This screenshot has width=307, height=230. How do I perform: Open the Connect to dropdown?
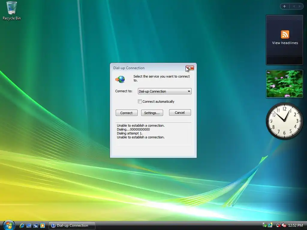tap(165, 91)
